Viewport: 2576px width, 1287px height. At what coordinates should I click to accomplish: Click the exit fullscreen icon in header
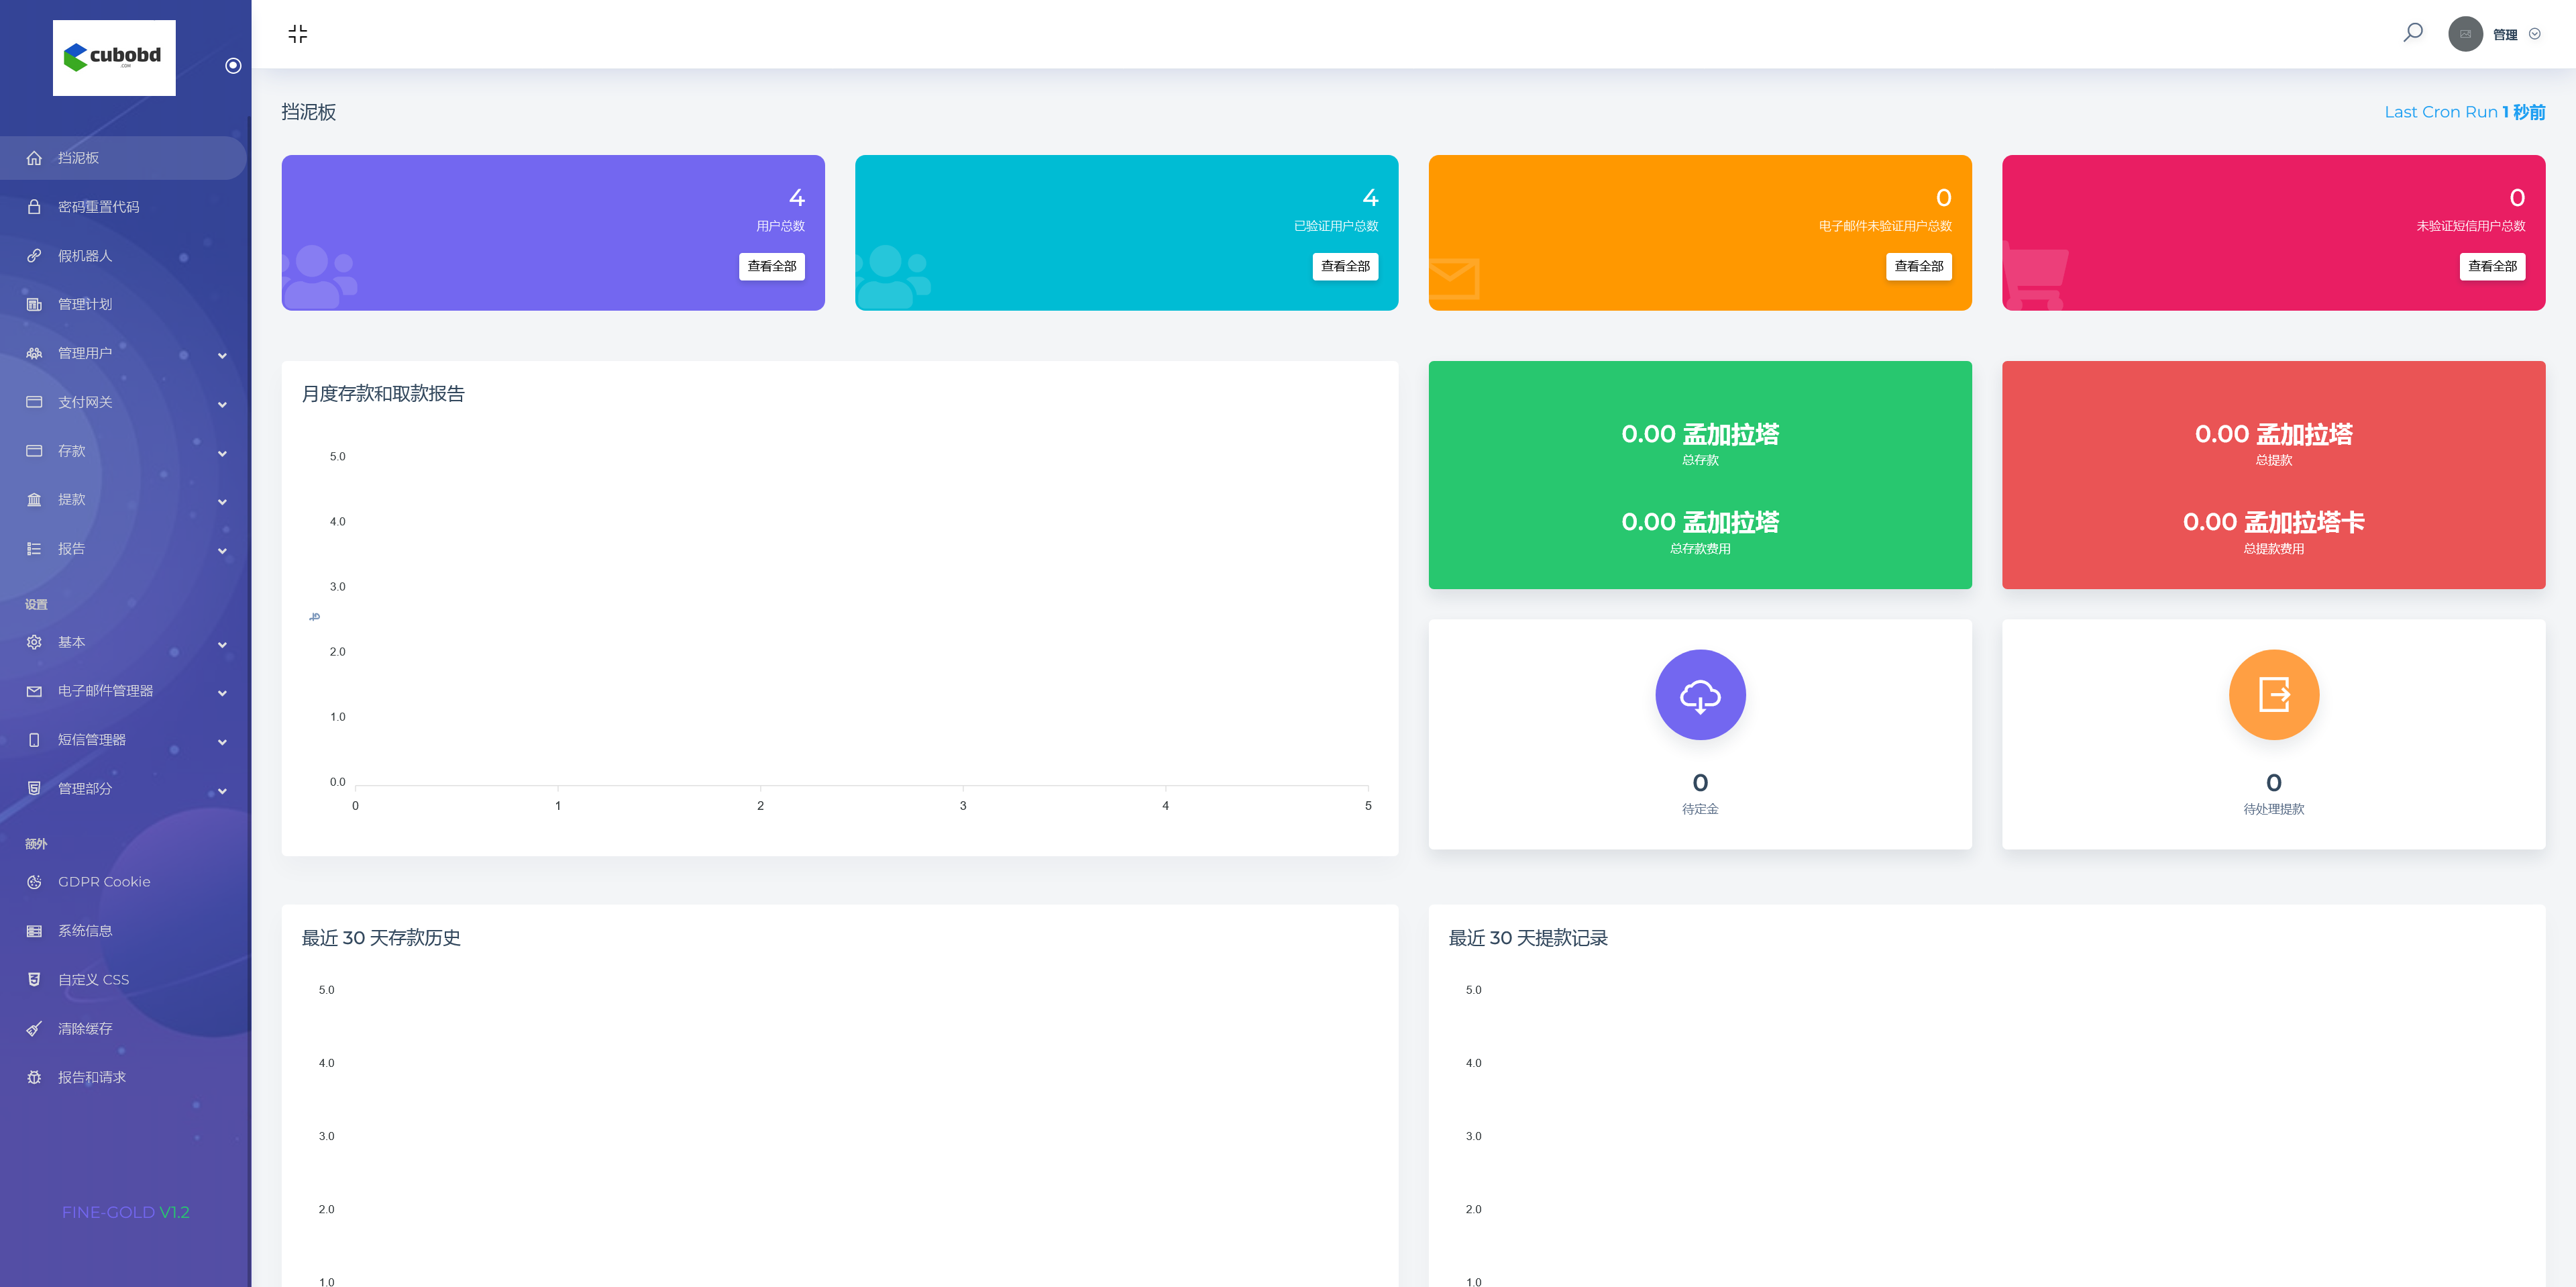point(297,34)
